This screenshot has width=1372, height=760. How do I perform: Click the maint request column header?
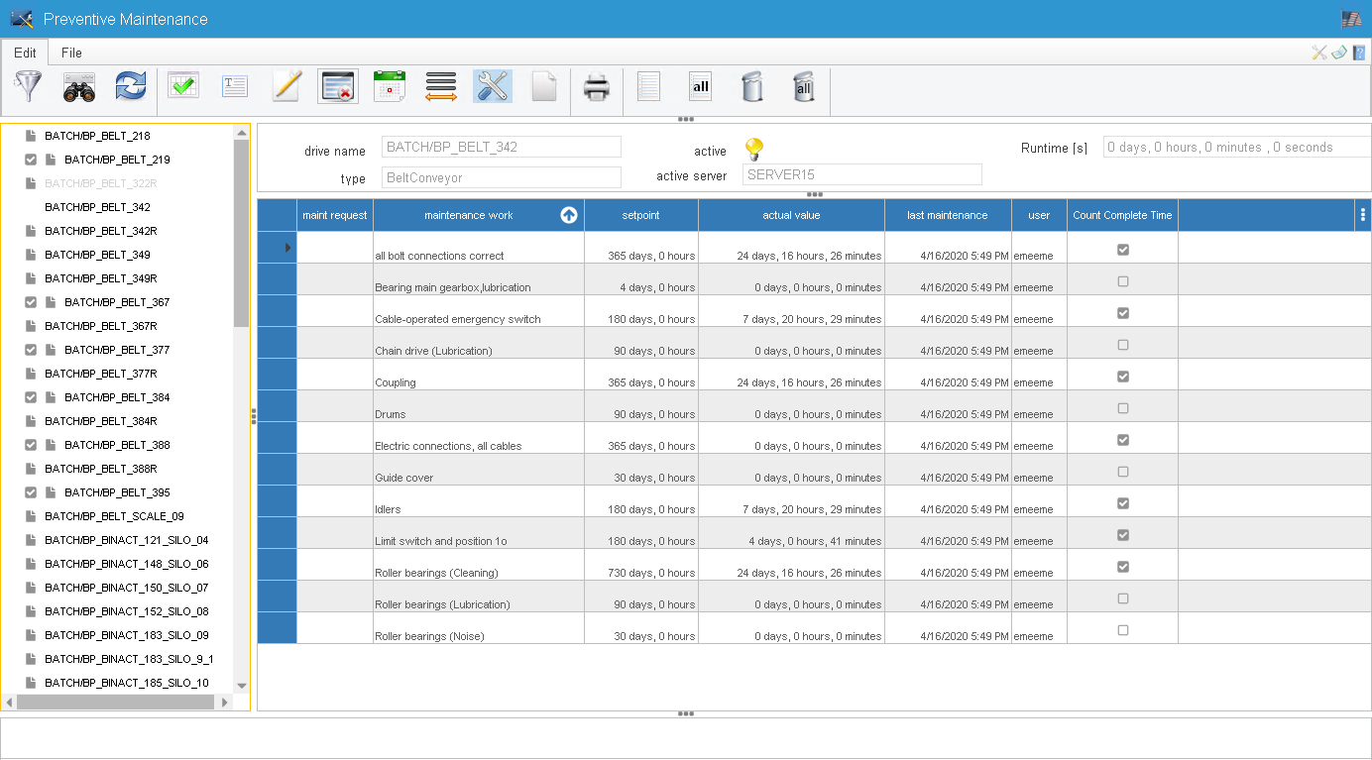pos(335,215)
